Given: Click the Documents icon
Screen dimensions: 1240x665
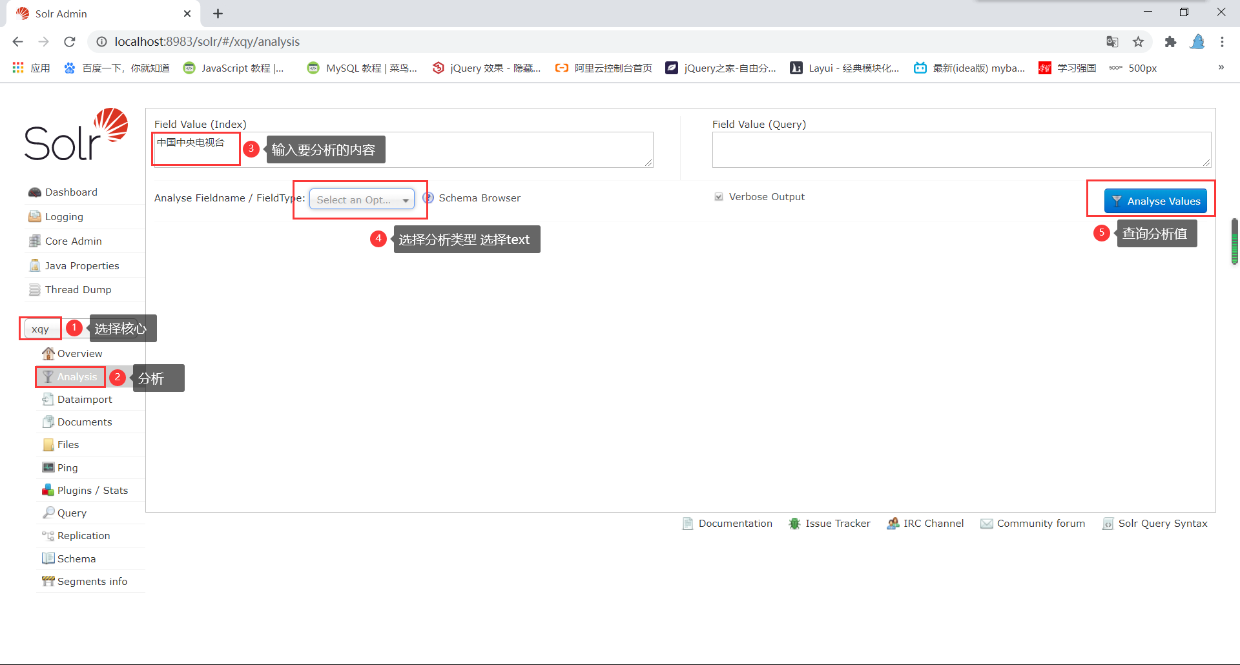Looking at the screenshot, I should (48, 422).
